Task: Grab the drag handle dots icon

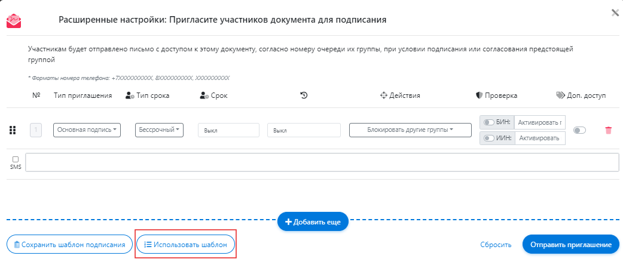Action: click(12, 131)
